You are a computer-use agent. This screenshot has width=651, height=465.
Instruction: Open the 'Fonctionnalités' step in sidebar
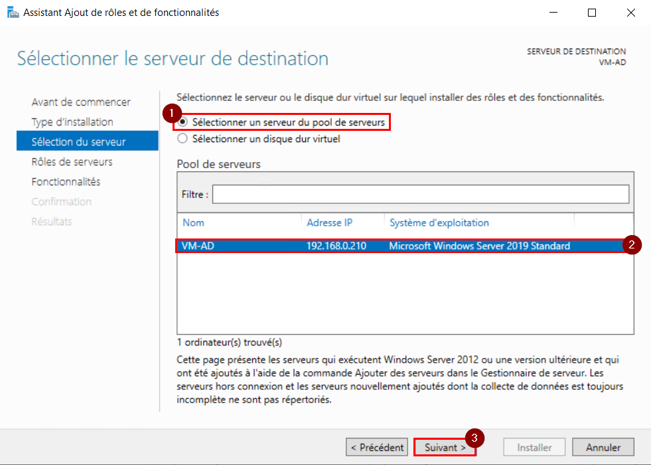click(66, 182)
